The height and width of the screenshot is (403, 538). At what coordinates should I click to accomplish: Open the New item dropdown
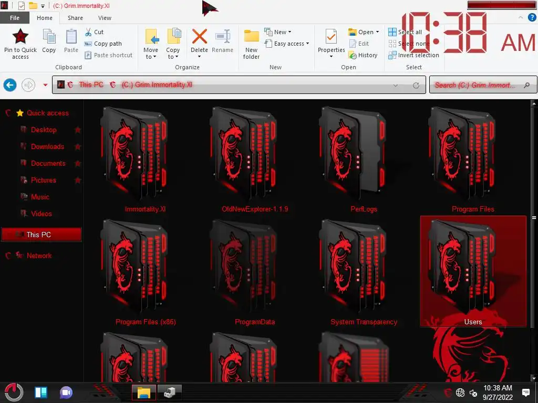pyautogui.click(x=277, y=32)
